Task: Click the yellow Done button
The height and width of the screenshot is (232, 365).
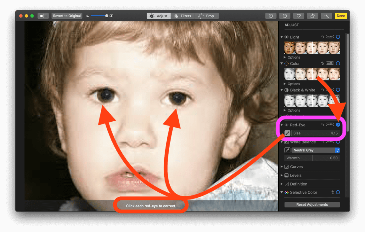Action: coord(341,16)
